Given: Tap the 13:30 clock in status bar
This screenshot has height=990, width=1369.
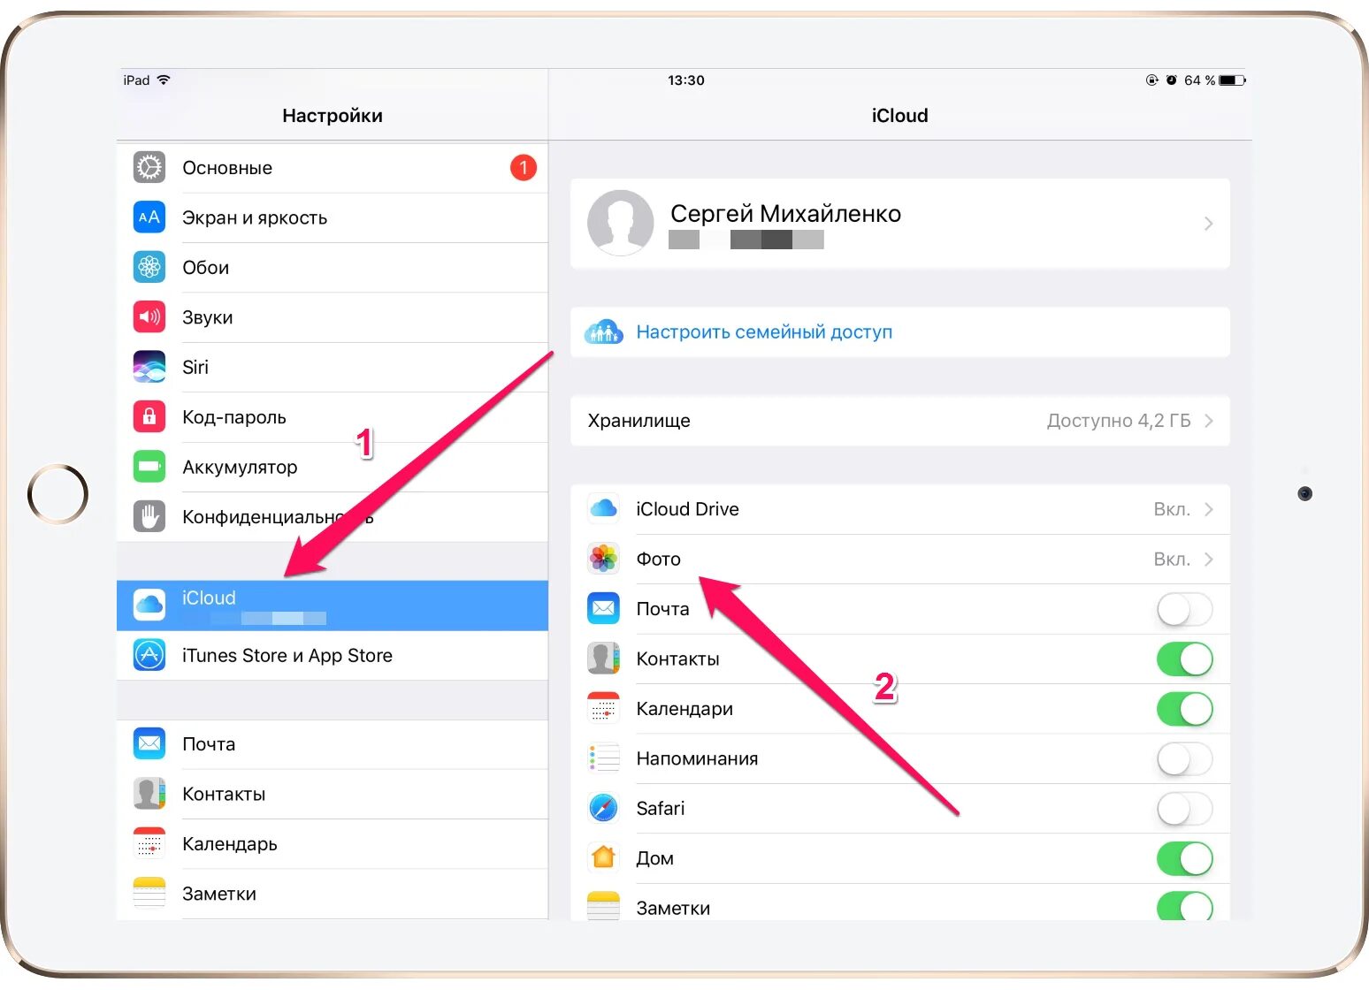Looking at the screenshot, I should coord(686,80).
